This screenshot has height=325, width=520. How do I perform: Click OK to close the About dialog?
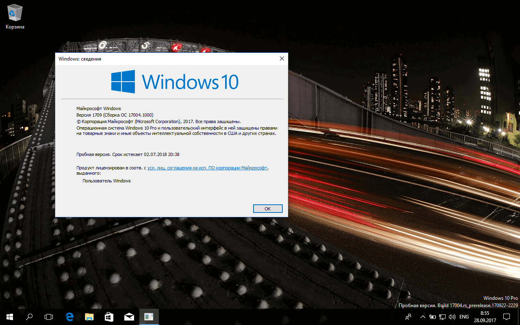[268, 208]
